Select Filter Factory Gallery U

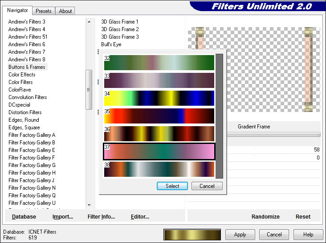tap(32, 203)
